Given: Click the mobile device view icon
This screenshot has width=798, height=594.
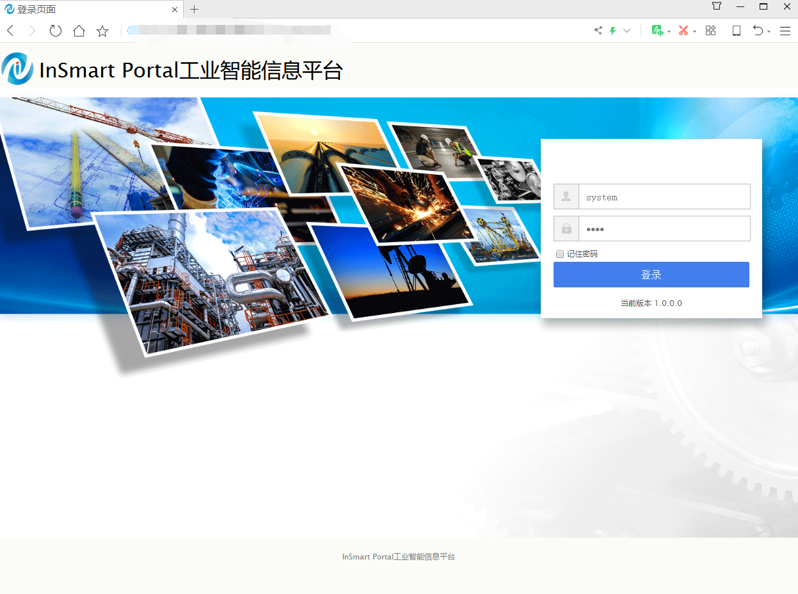Looking at the screenshot, I should click(x=737, y=31).
